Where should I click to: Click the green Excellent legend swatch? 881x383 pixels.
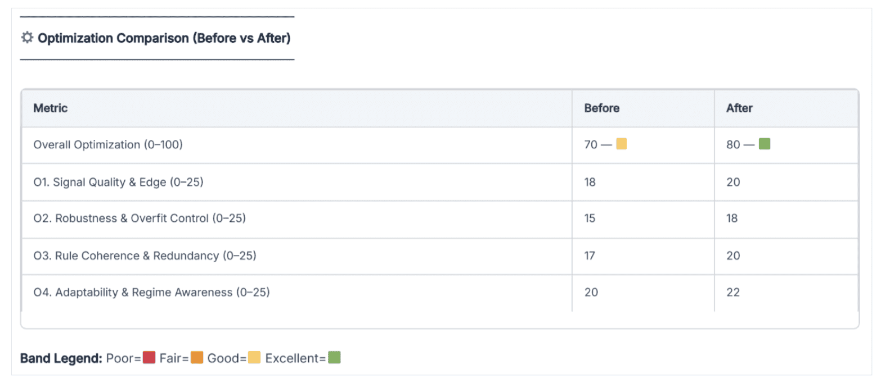[x=334, y=358]
